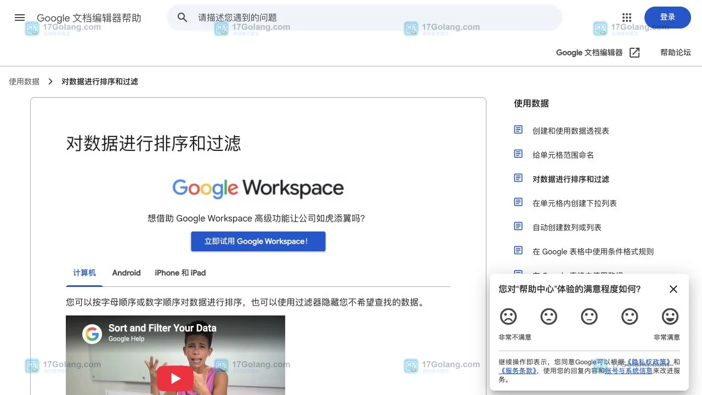The height and width of the screenshot is (395, 702).
Task: Switch to the Android tab
Action: click(x=126, y=273)
